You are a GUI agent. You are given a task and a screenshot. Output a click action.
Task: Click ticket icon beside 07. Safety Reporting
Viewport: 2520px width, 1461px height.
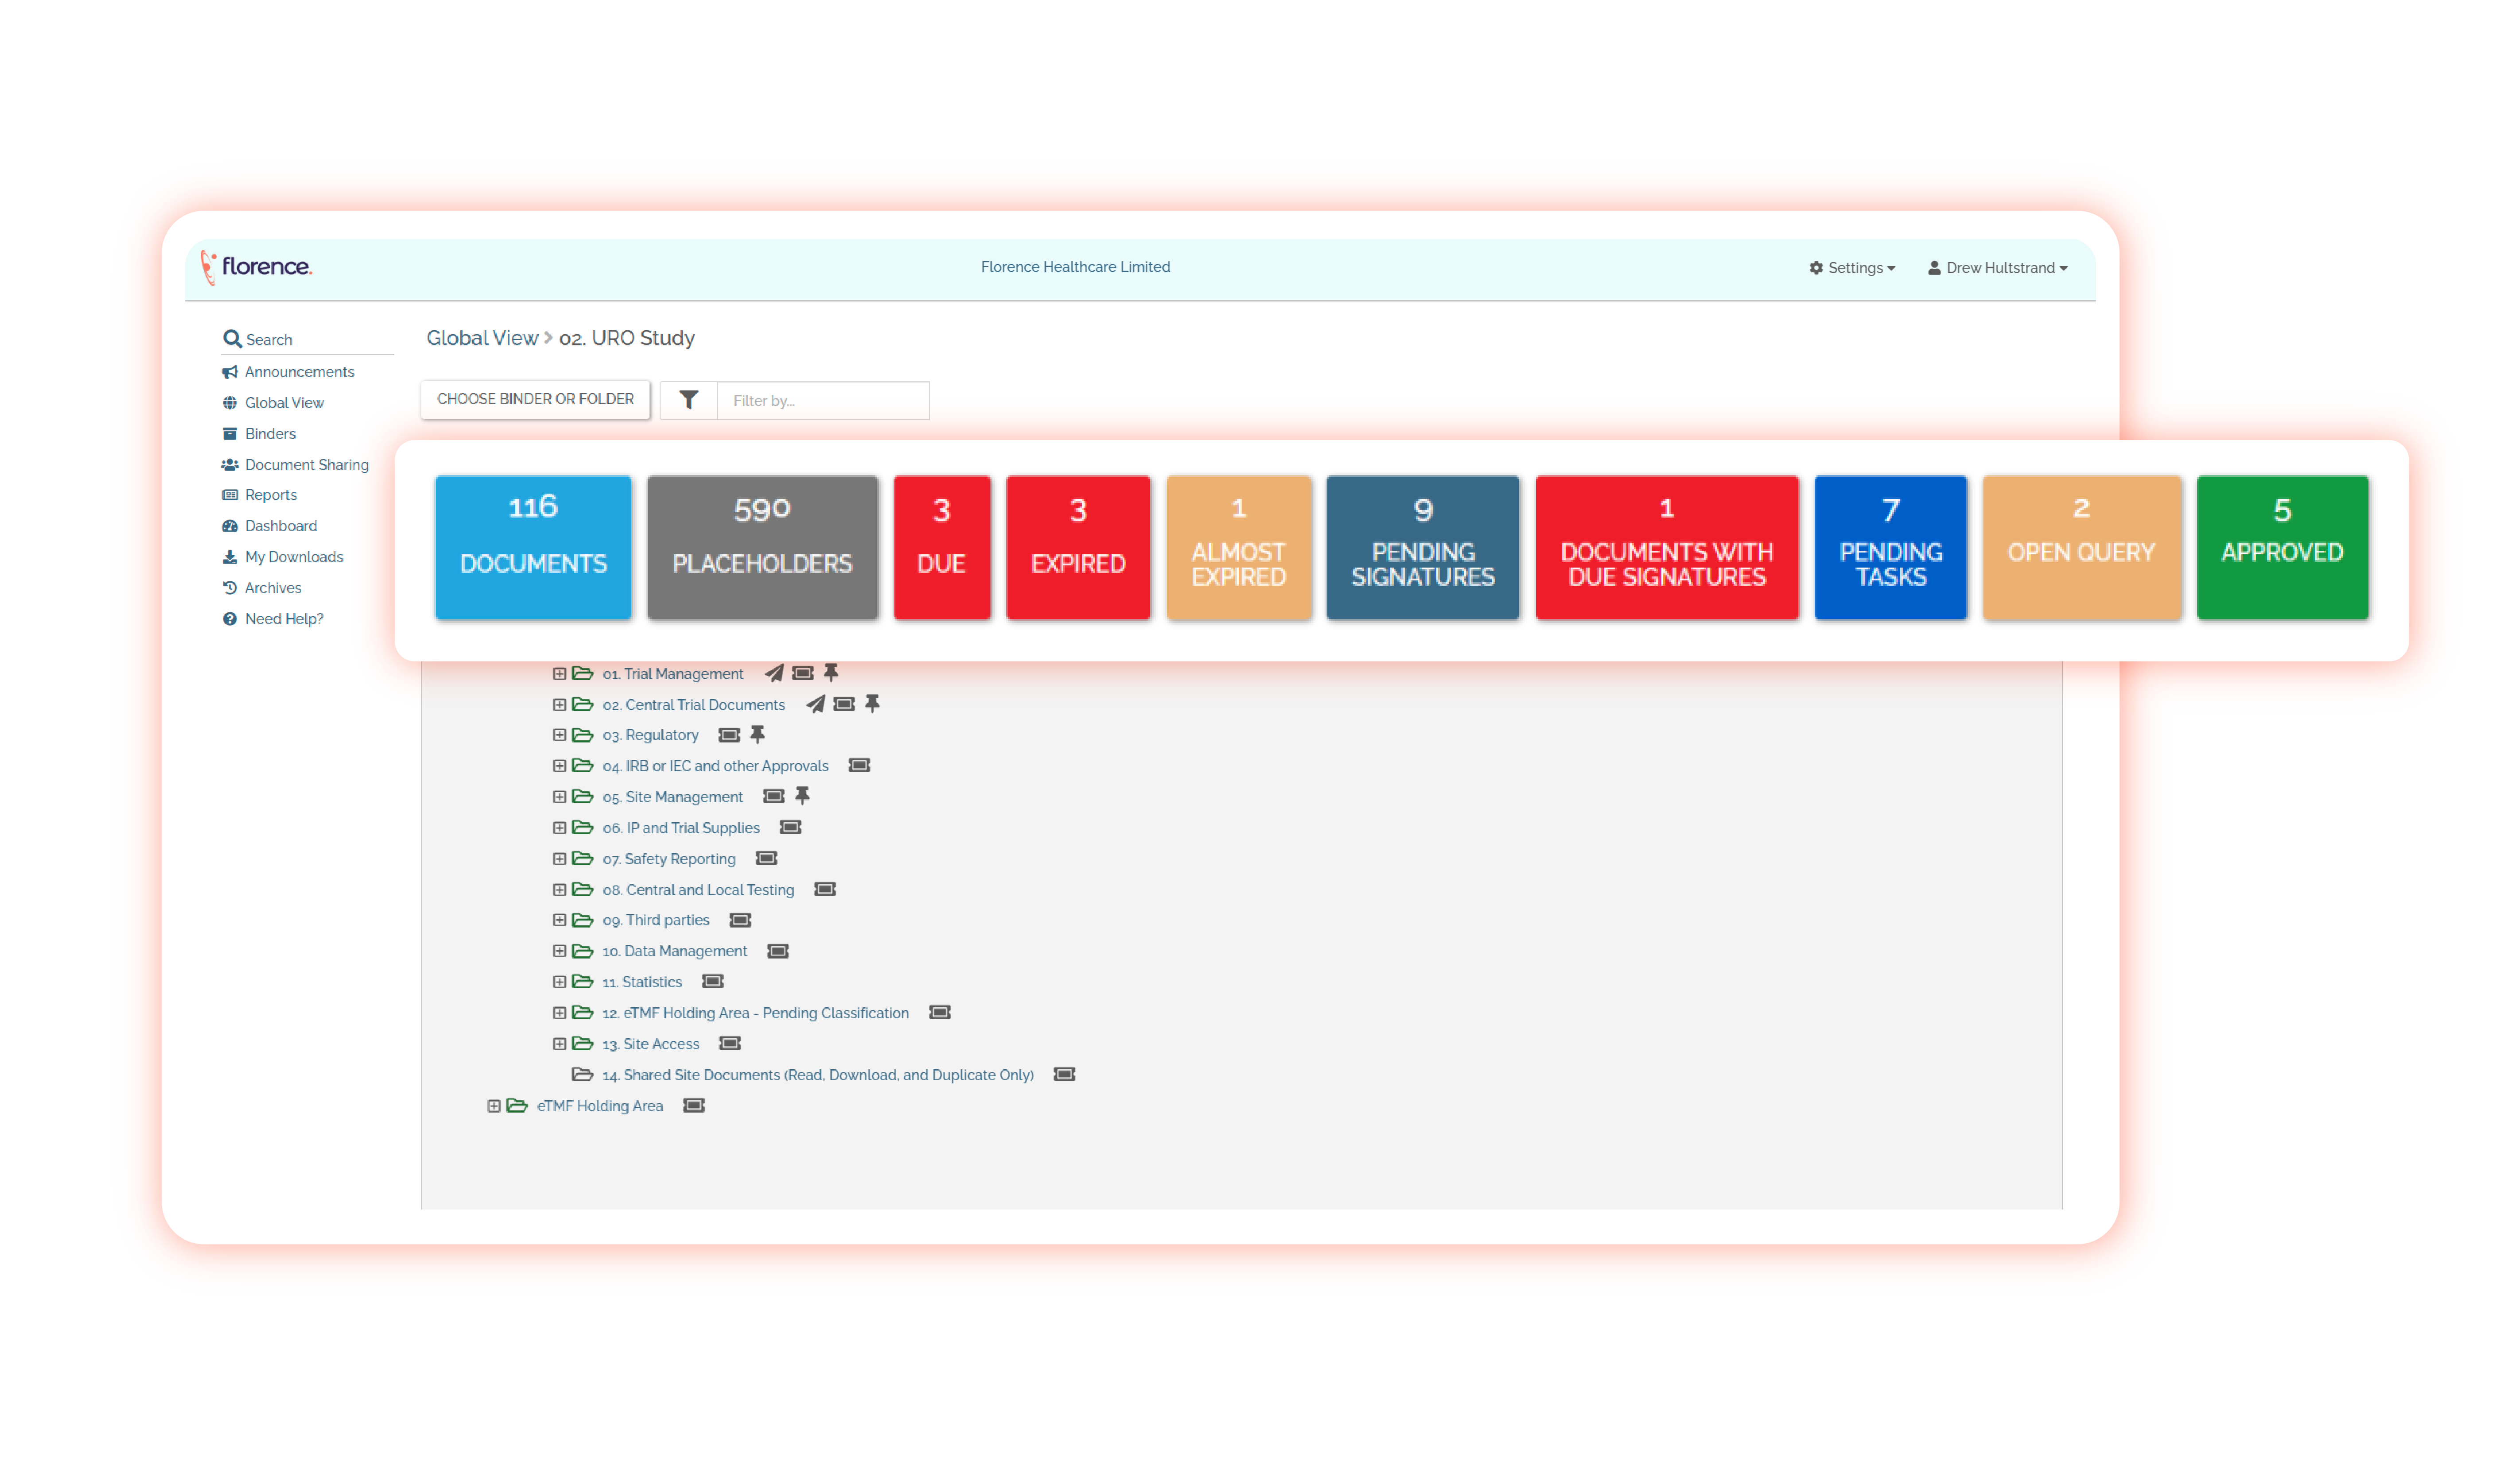766,858
